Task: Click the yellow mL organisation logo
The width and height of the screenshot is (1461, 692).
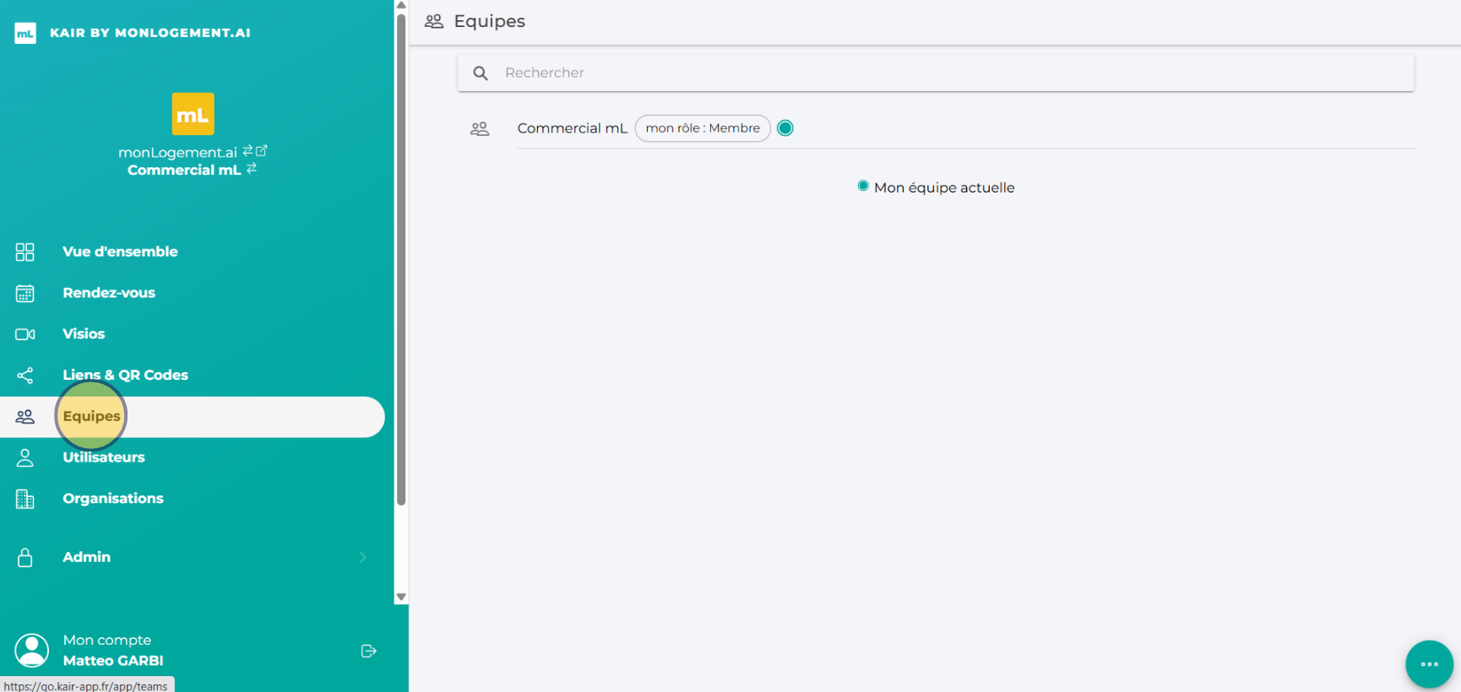Action: [193, 114]
